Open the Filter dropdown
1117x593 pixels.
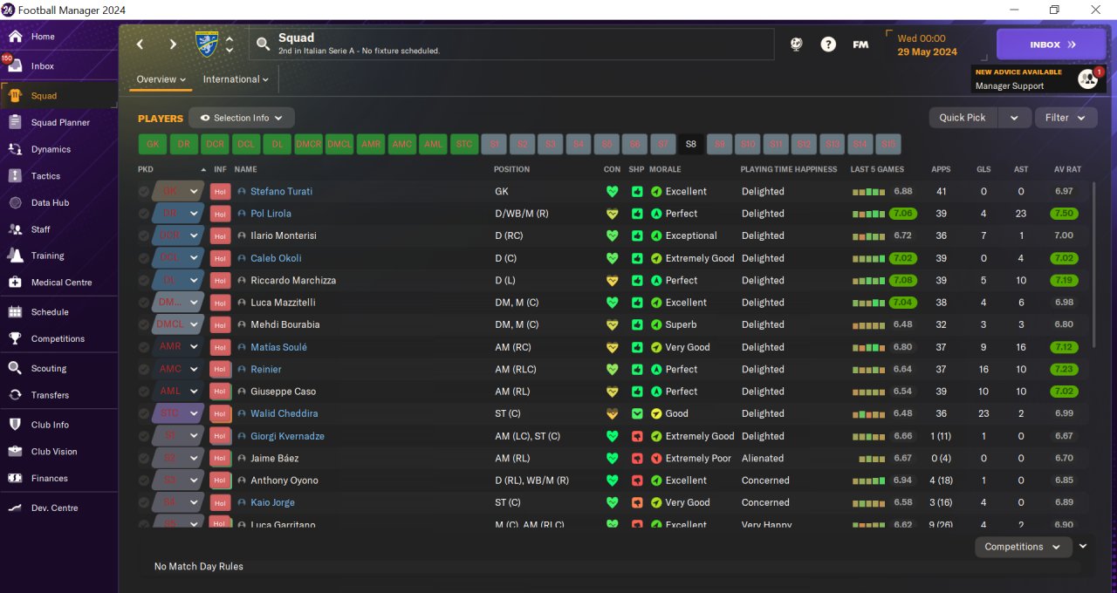pos(1066,118)
